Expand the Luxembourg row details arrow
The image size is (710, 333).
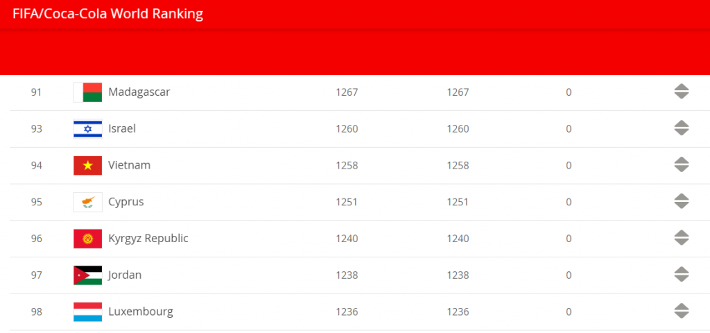pos(681,311)
